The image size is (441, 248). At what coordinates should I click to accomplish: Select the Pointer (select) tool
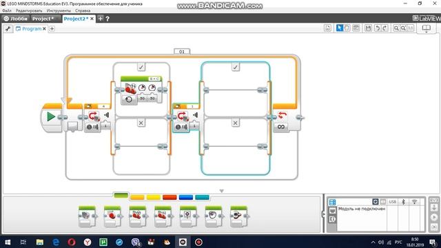[x=340, y=28]
